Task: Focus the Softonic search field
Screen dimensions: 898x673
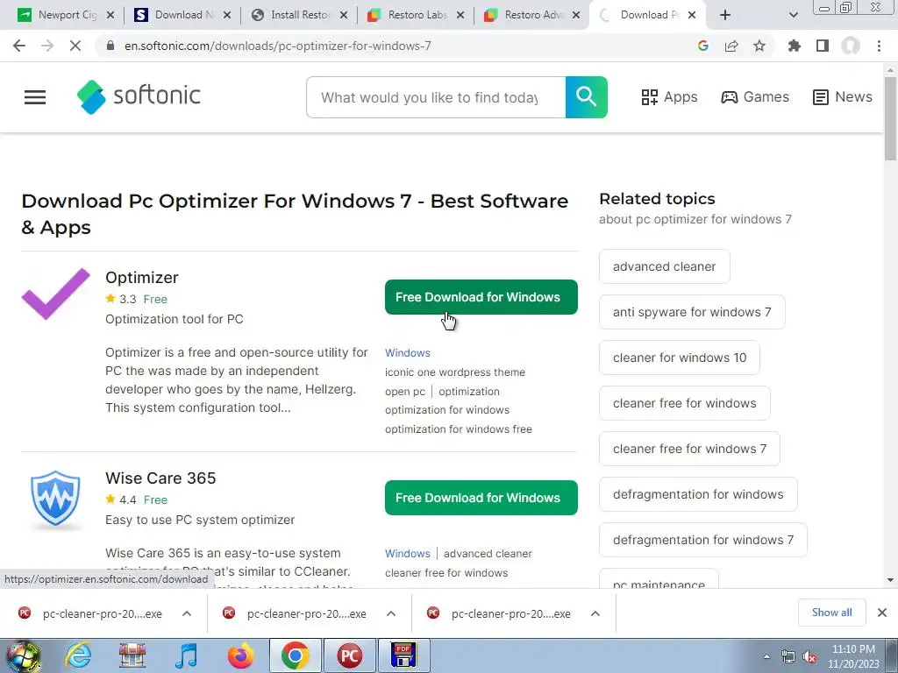Action: coord(436,97)
